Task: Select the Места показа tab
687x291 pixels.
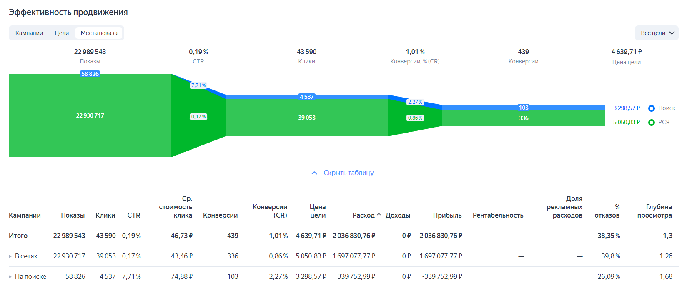Action: [99, 33]
